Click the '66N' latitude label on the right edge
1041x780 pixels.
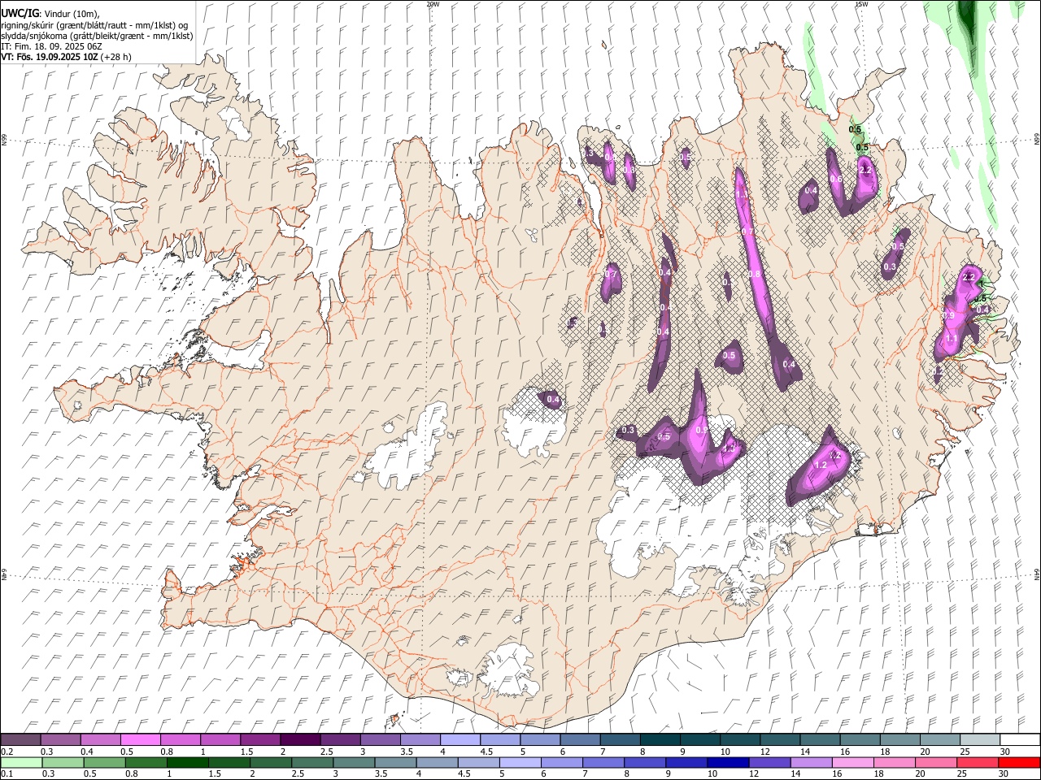click(x=1037, y=139)
